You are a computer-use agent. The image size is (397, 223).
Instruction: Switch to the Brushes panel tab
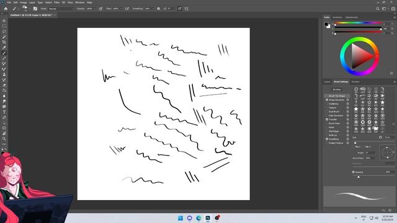click(355, 82)
